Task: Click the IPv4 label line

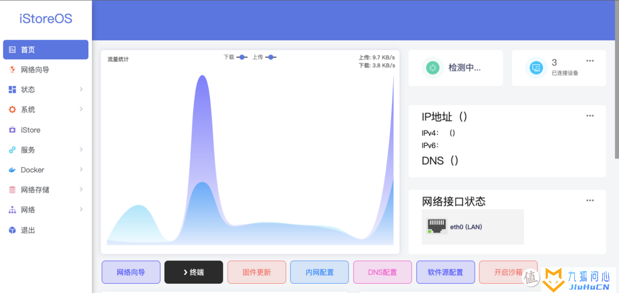Action: 438,133
